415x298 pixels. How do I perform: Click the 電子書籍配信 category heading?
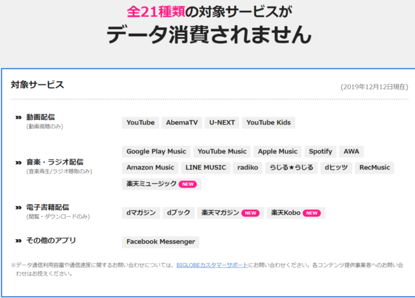pos(47,207)
